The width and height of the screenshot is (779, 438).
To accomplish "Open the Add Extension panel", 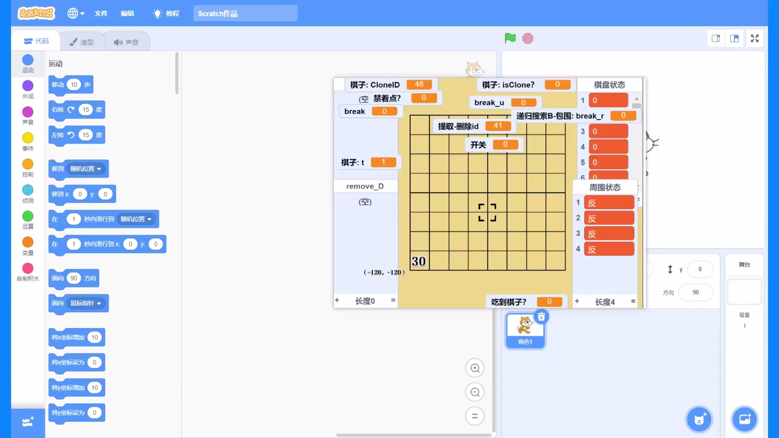I will click(27, 422).
